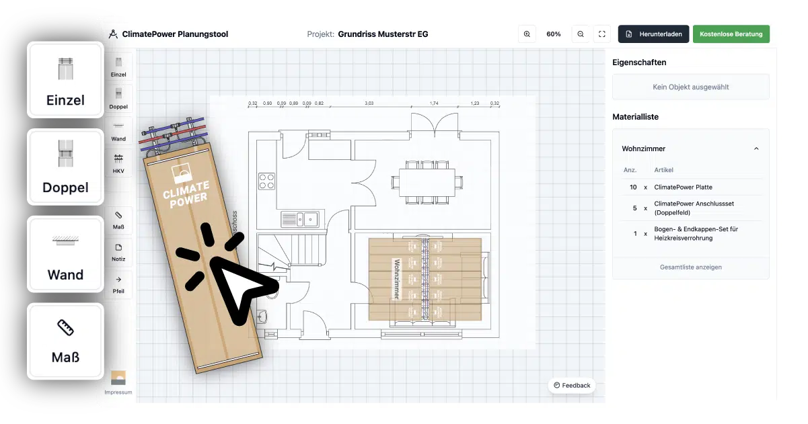Click the project name Grundriss Musterstr EG
The height and width of the screenshot is (424, 808).
tap(382, 34)
